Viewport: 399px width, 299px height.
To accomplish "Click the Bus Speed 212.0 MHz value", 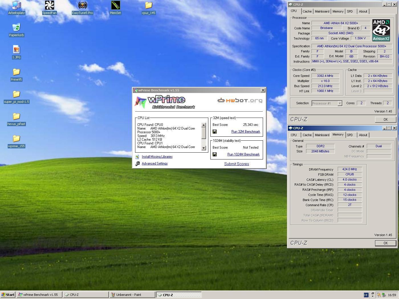I will tap(325, 86).
